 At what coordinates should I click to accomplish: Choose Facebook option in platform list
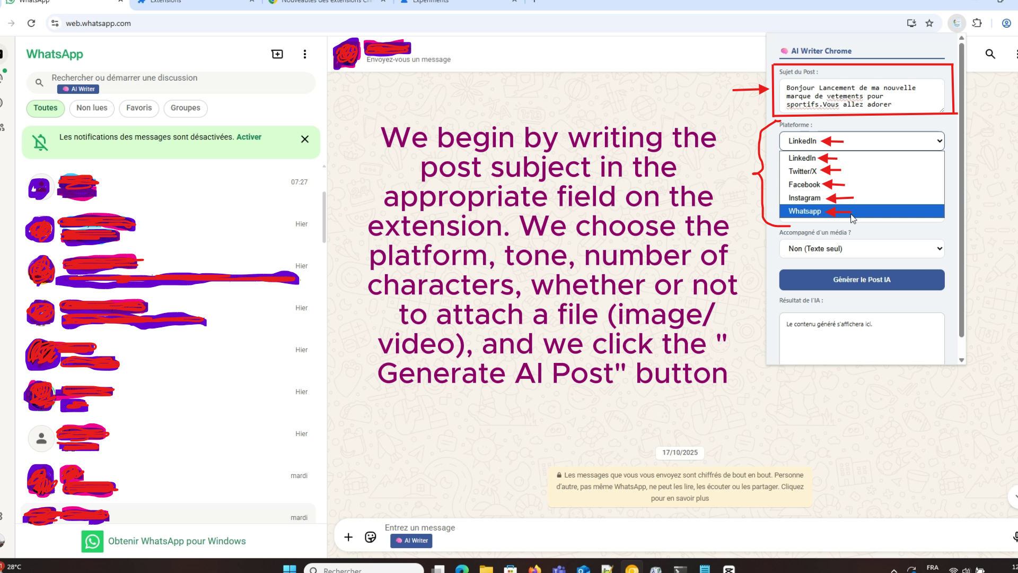pyautogui.click(x=804, y=185)
